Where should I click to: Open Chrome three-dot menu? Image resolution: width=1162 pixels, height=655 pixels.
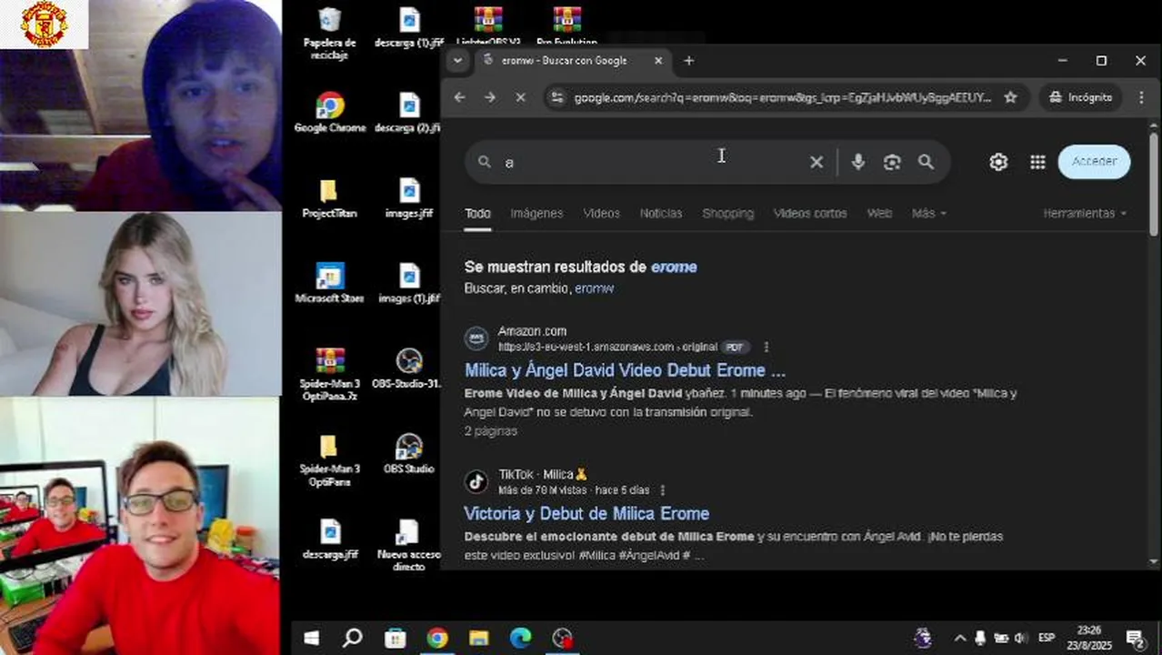tap(1141, 97)
